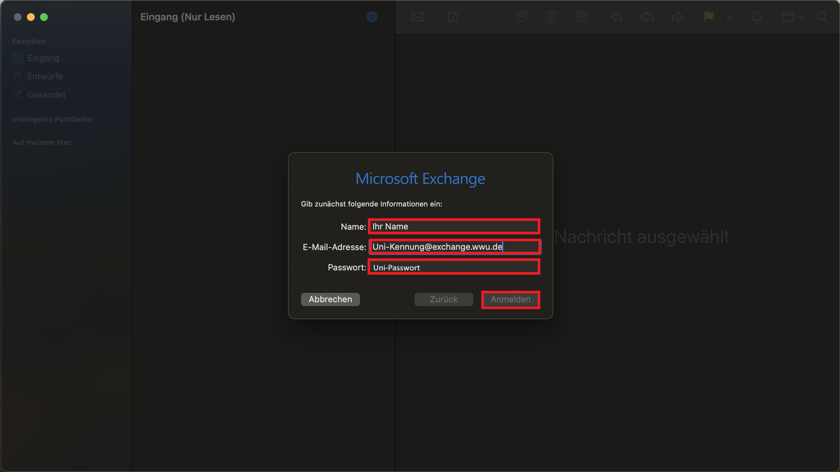840x472 pixels.
Task: Open the Gesendet mailbox
Action: [46, 95]
